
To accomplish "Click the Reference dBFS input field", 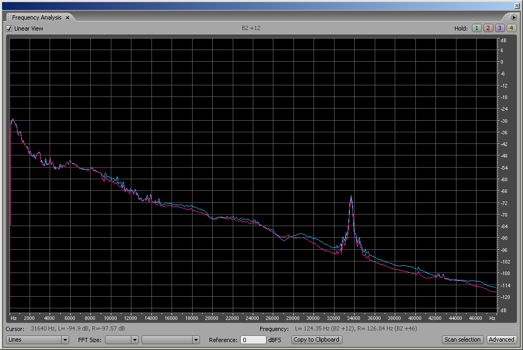I will point(253,340).
